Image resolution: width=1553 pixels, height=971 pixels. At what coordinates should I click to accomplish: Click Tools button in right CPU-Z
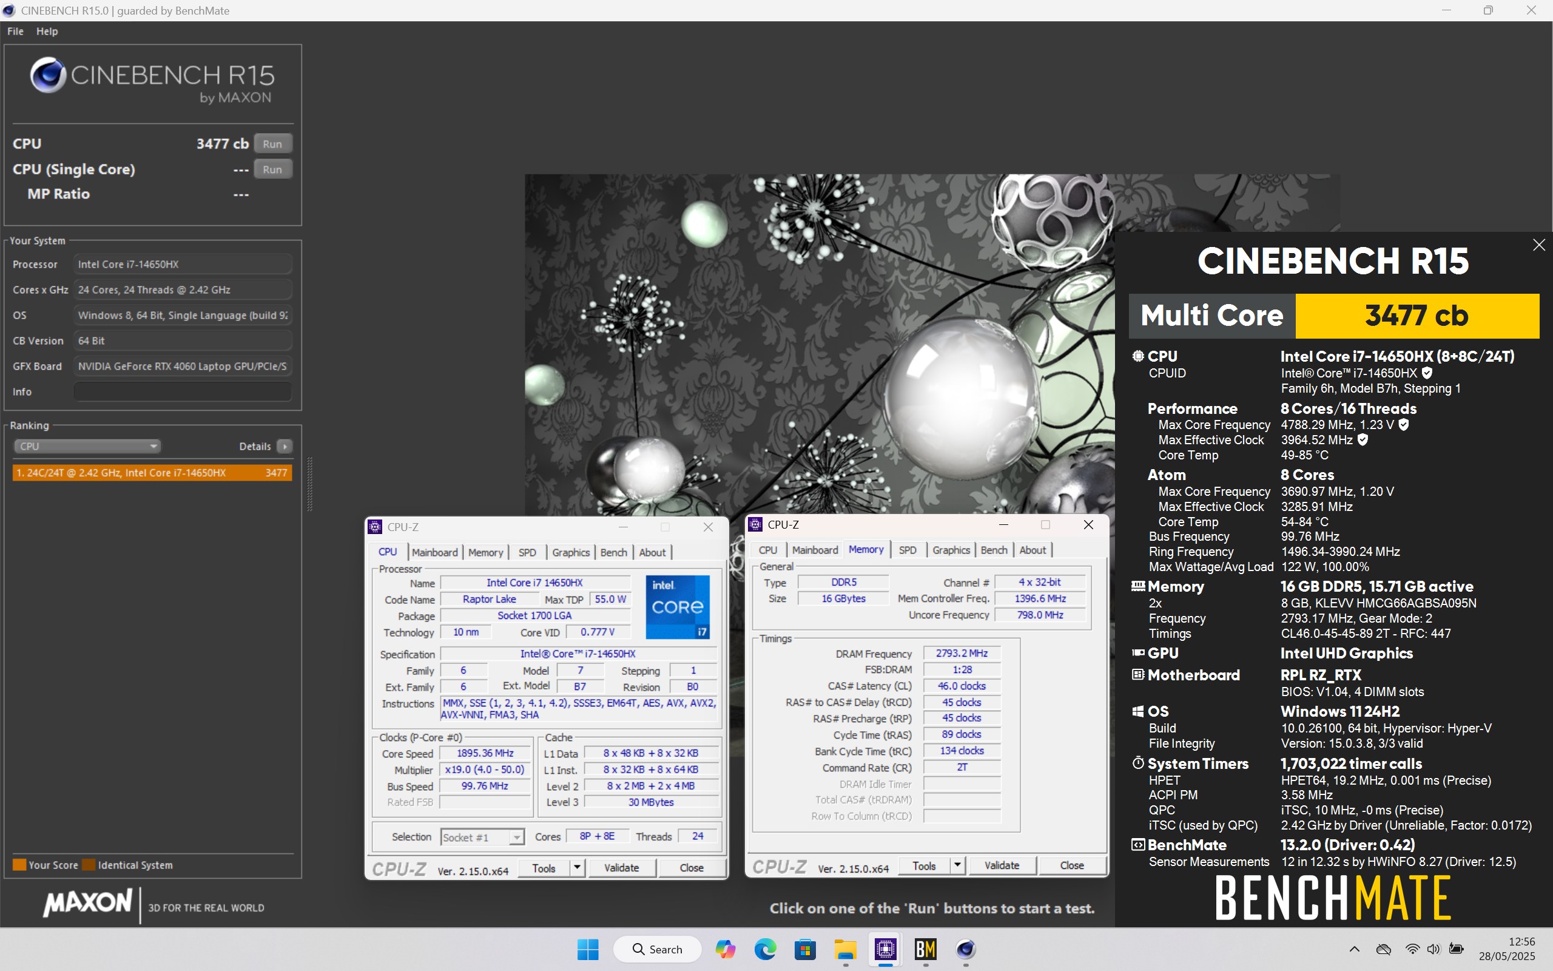[x=924, y=865]
